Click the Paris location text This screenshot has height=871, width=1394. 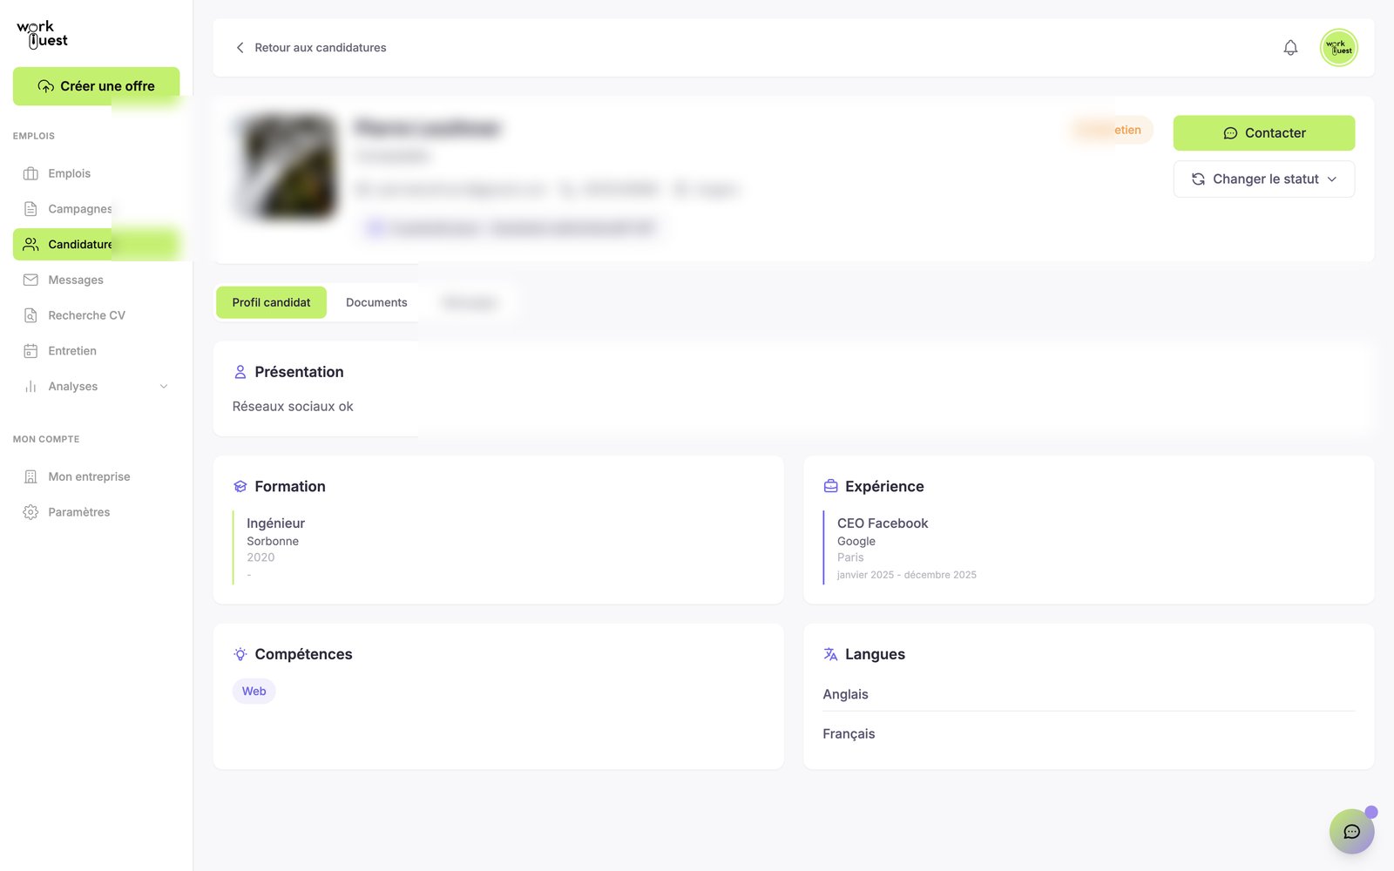[x=850, y=557]
